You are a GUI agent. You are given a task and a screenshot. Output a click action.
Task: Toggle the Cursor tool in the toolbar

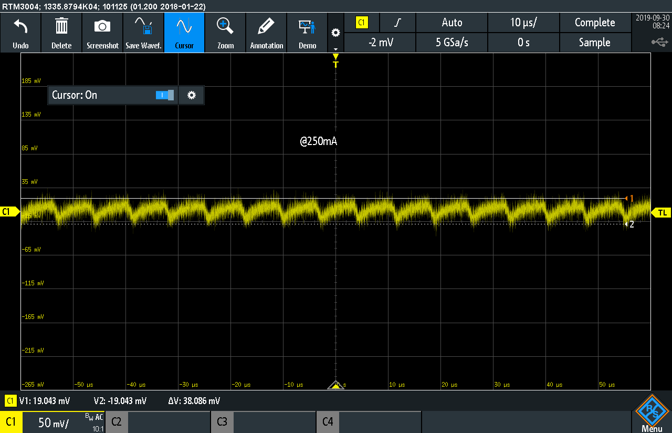point(184,33)
